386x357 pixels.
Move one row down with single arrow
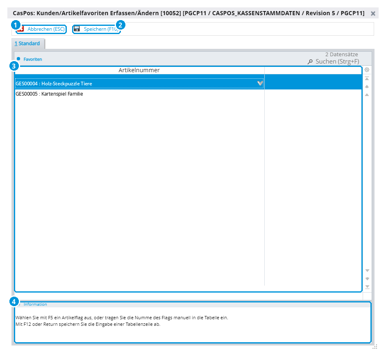click(x=367, y=270)
